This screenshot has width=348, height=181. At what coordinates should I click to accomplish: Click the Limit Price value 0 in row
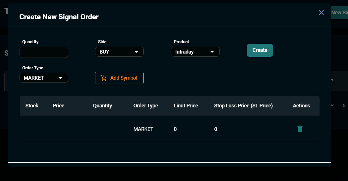(x=175, y=129)
